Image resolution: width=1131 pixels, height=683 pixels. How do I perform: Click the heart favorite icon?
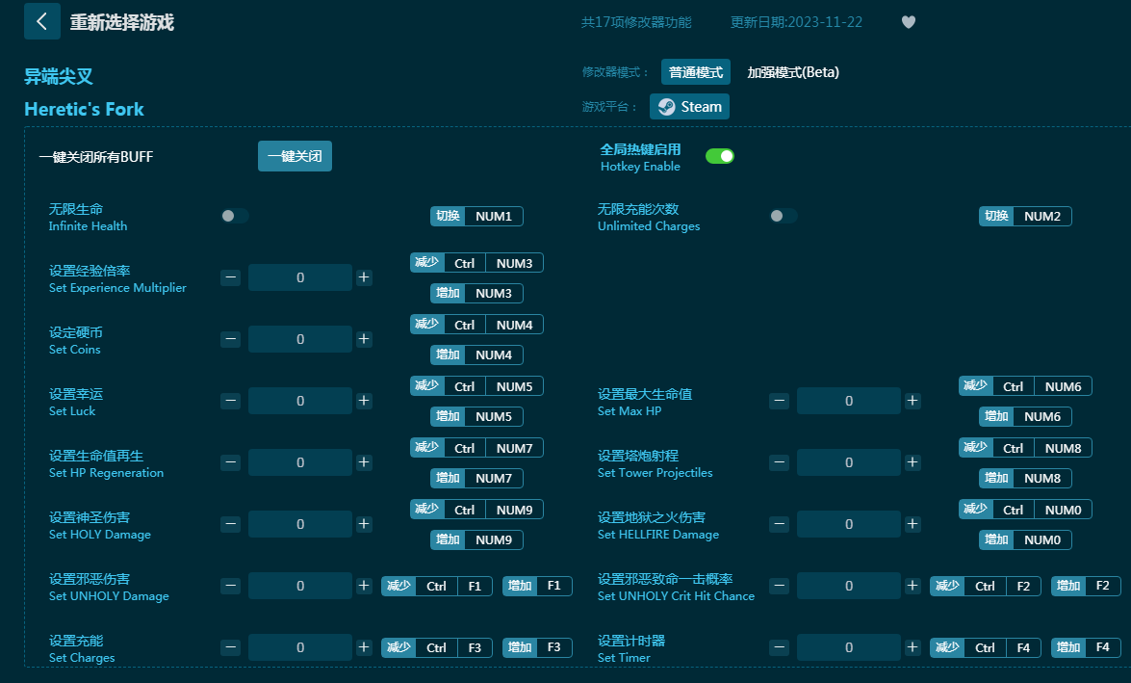click(908, 22)
